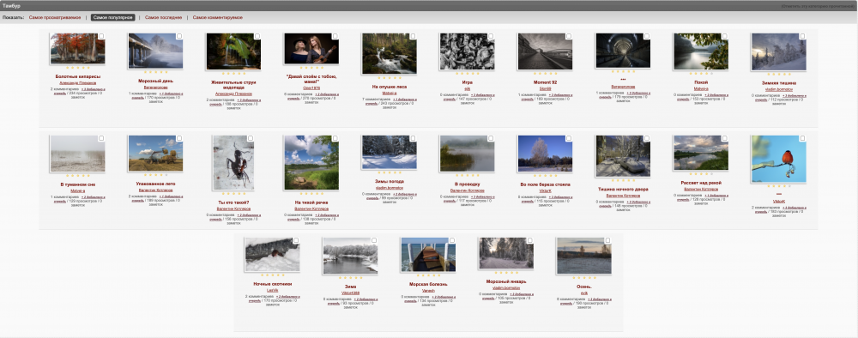Screen dimensions: 858x338
Task: Tick the checkbox on the 'Покой' photo
Action: tap(724, 36)
